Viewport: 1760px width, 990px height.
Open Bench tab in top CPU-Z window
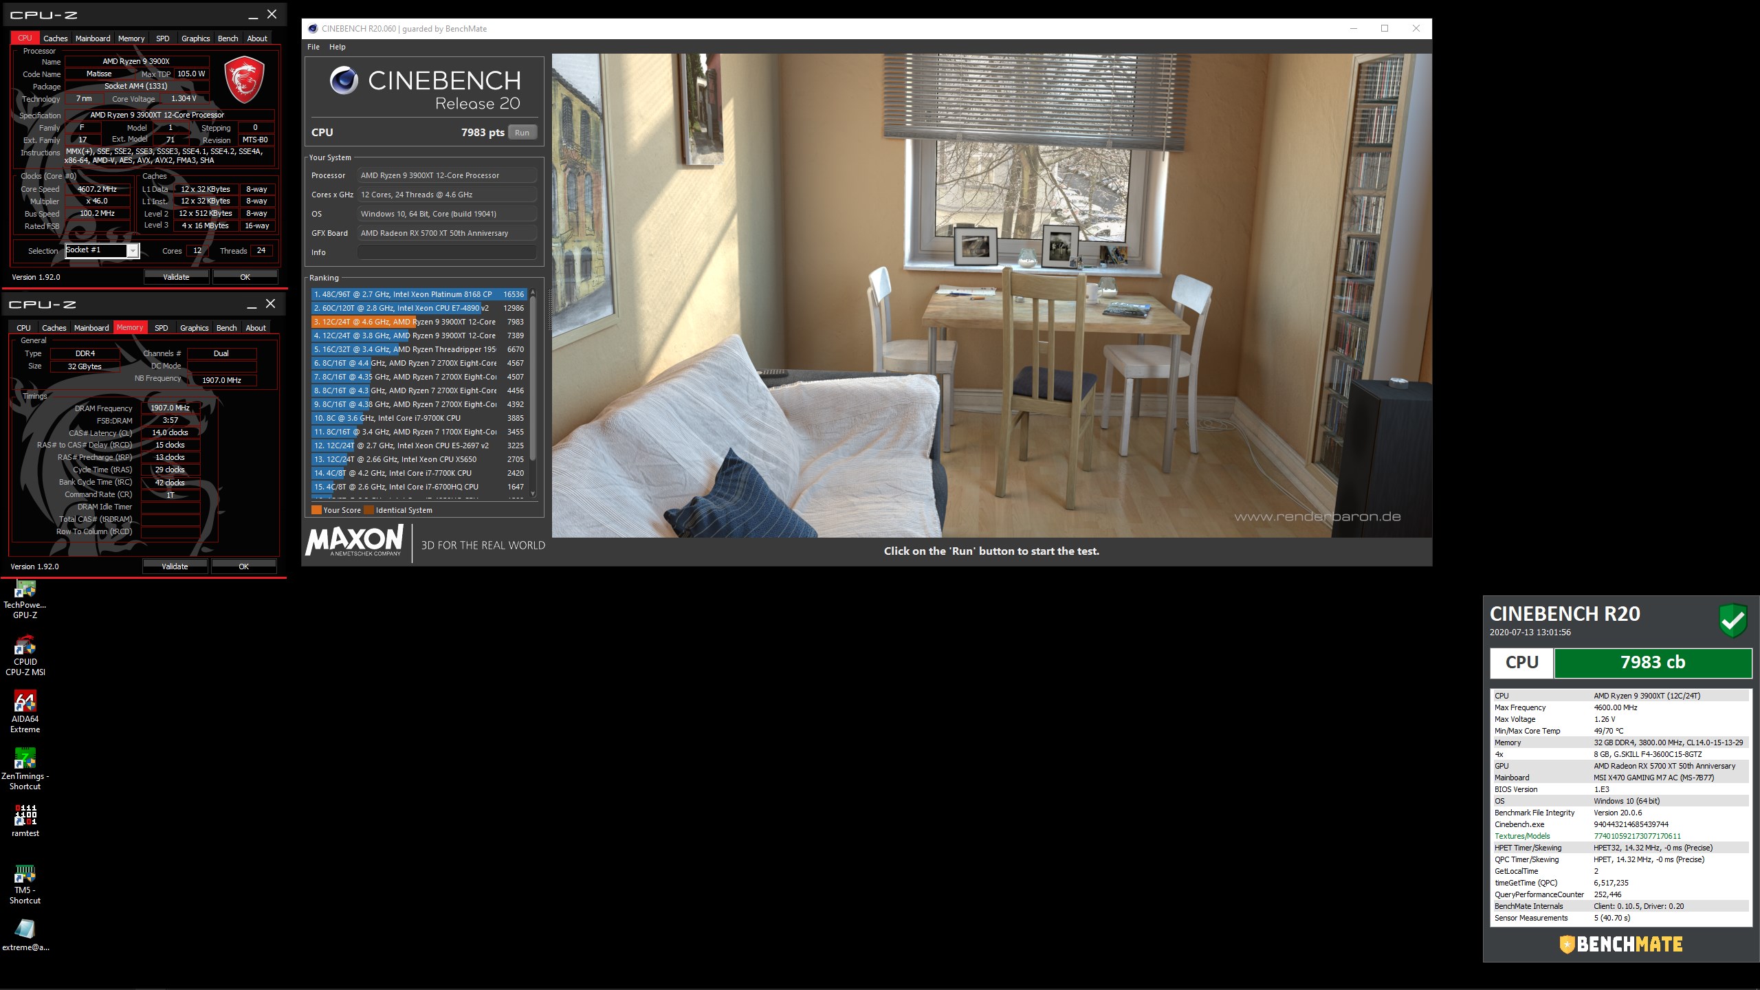pyautogui.click(x=228, y=38)
